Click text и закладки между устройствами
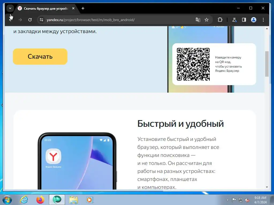Screen dimensions: 274x205 click(55, 31)
